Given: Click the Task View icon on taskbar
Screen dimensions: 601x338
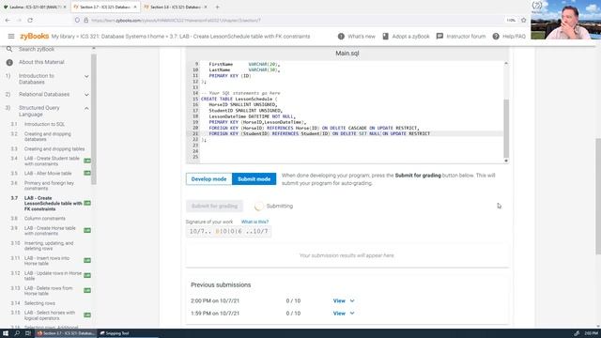Looking at the screenshot, I should (27, 333).
